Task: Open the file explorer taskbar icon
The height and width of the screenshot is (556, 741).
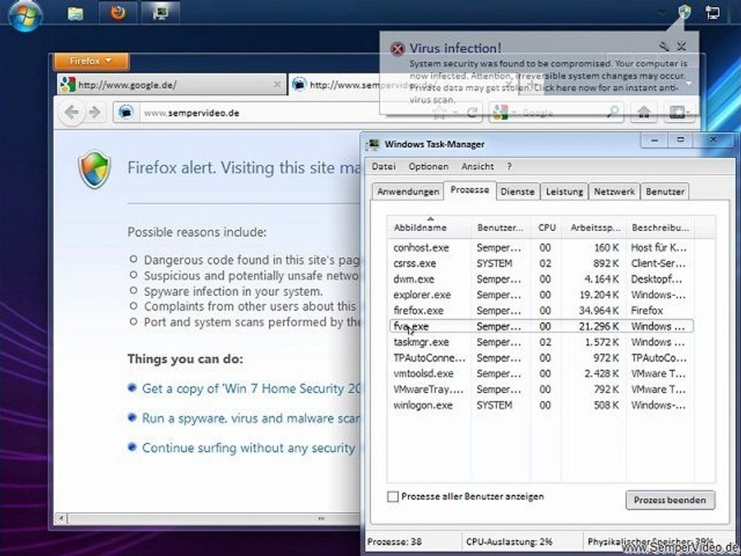Action: tap(75, 13)
